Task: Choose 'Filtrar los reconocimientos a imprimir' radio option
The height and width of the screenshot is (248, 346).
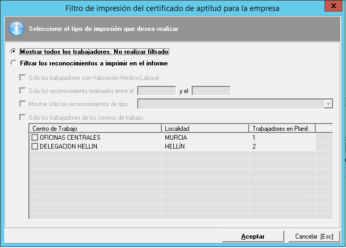Action: tap(14, 63)
